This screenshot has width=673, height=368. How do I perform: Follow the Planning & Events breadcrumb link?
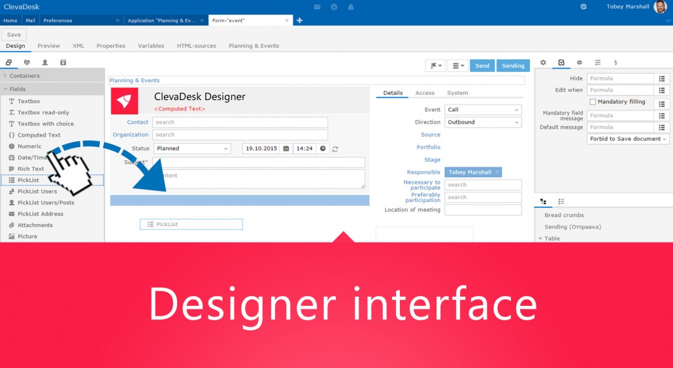click(135, 80)
